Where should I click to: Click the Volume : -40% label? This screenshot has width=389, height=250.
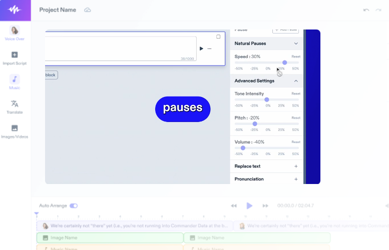coord(249,142)
